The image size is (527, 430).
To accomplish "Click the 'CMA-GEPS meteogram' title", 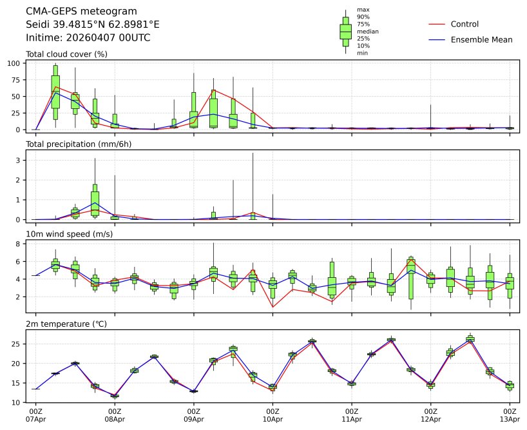I will (81, 11).
